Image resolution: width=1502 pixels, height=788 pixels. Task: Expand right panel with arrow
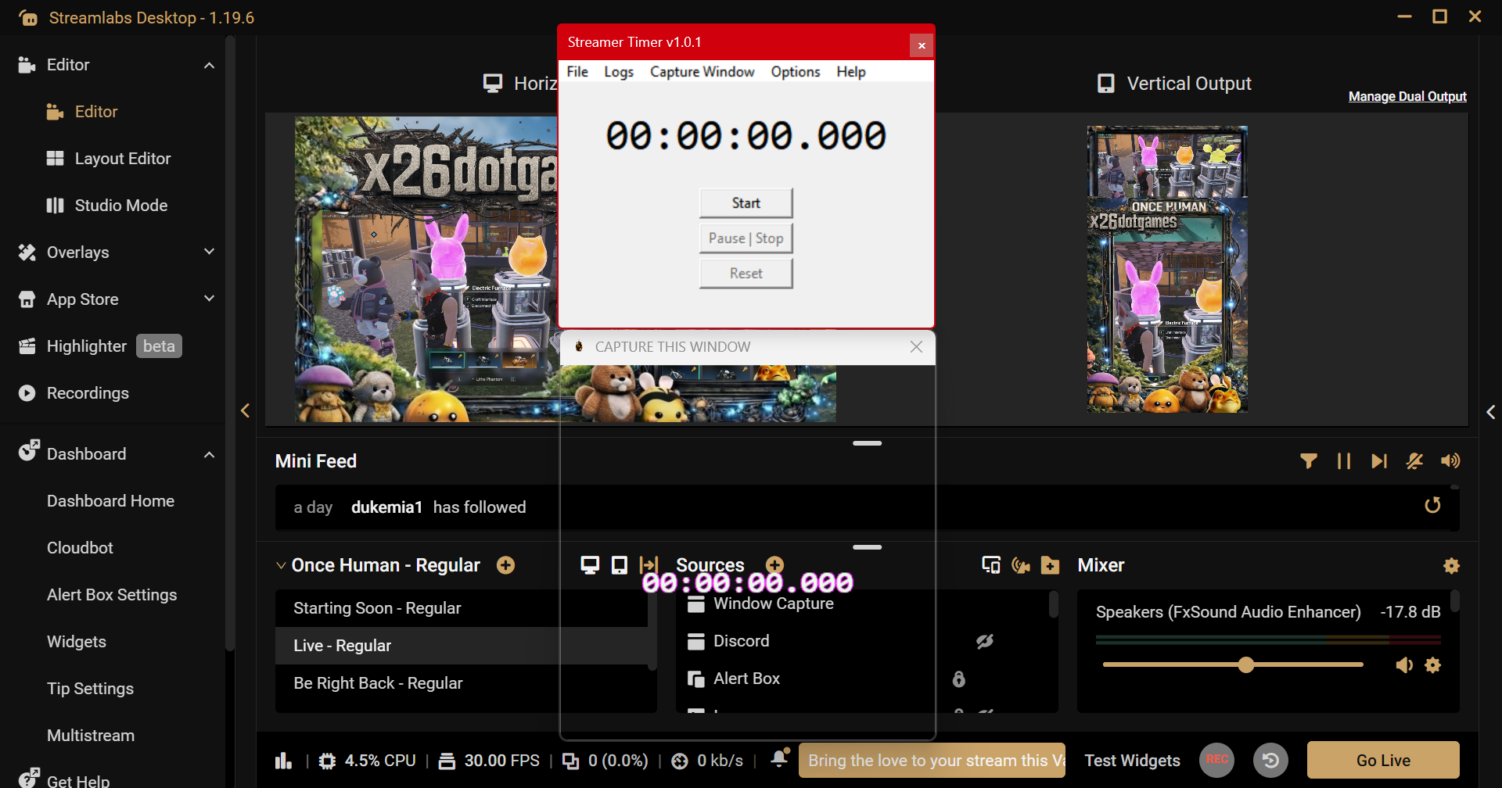point(1491,412)
